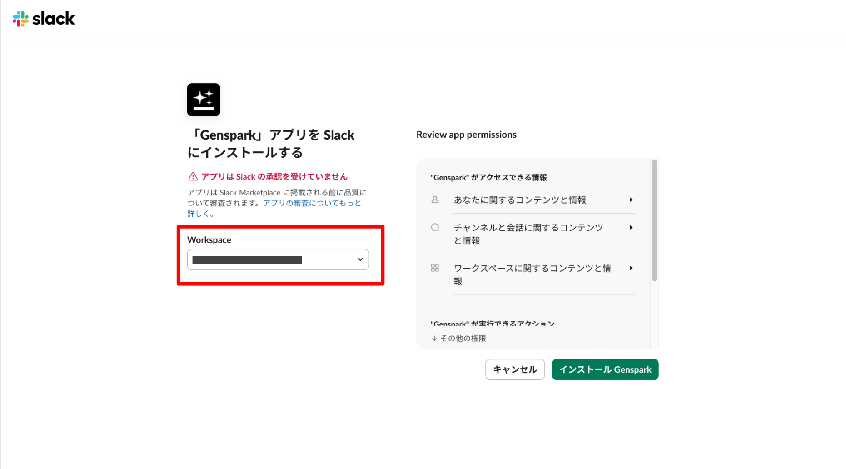The width and height of the screenshot is (846, 469).
Task: Click the grid icon beside ワークスペースに関するコンテンツ
Action: [435, 268]
